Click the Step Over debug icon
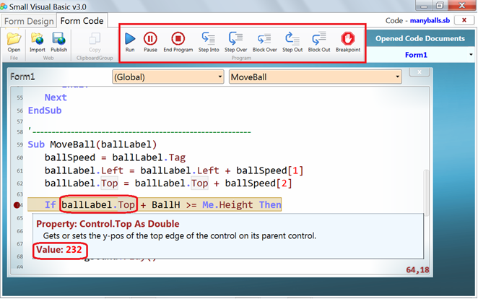 click(x=235, y=39)
